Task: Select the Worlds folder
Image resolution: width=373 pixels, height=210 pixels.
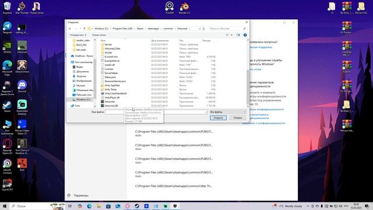Action: click(108, 52)
